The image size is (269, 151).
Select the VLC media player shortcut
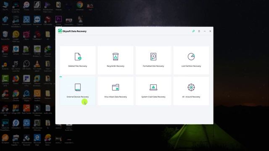click(x=37, y=66)
